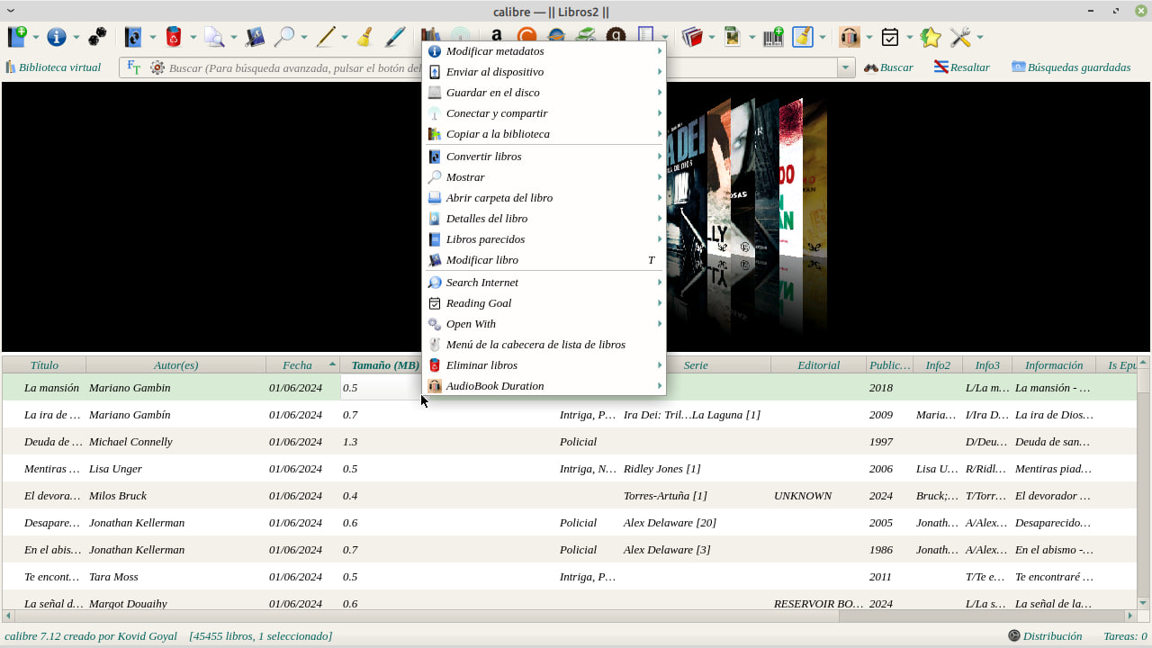The image size is (1152, 648).
Task: Click the 'Resaltar' button
Action: tap(961, 67)
